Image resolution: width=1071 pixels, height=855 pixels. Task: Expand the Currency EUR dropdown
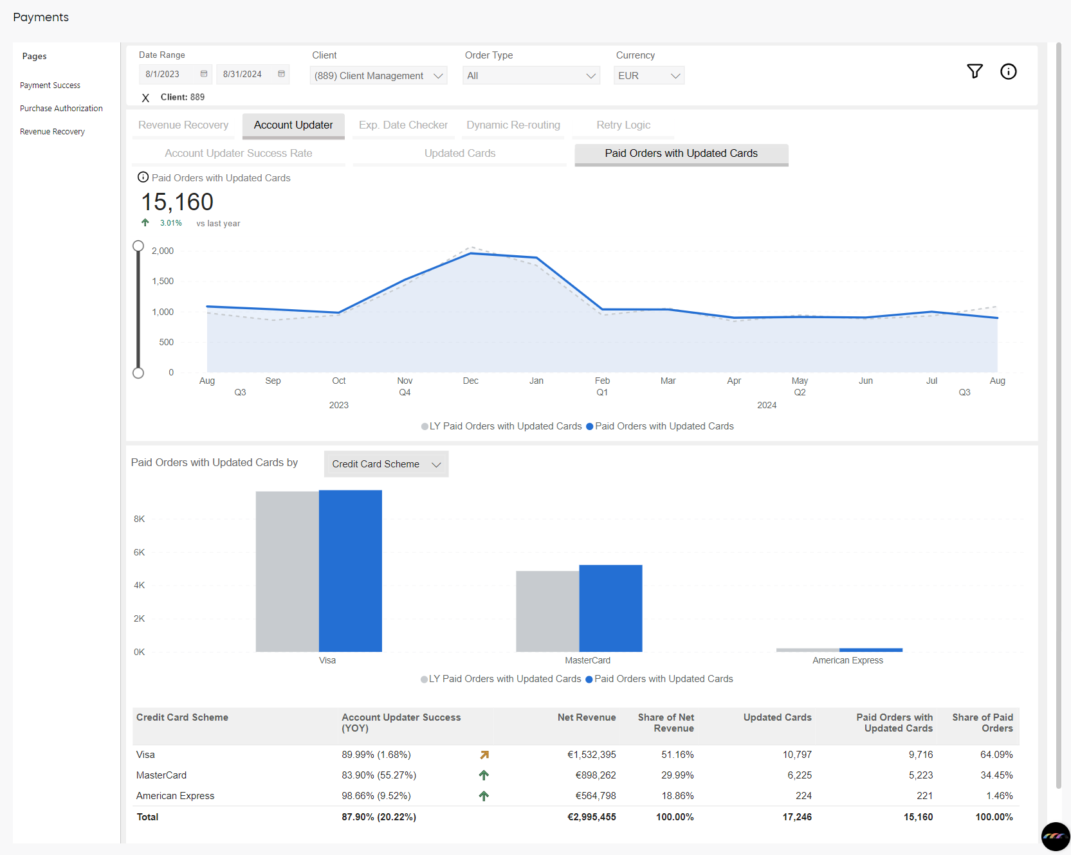point(649,76)
